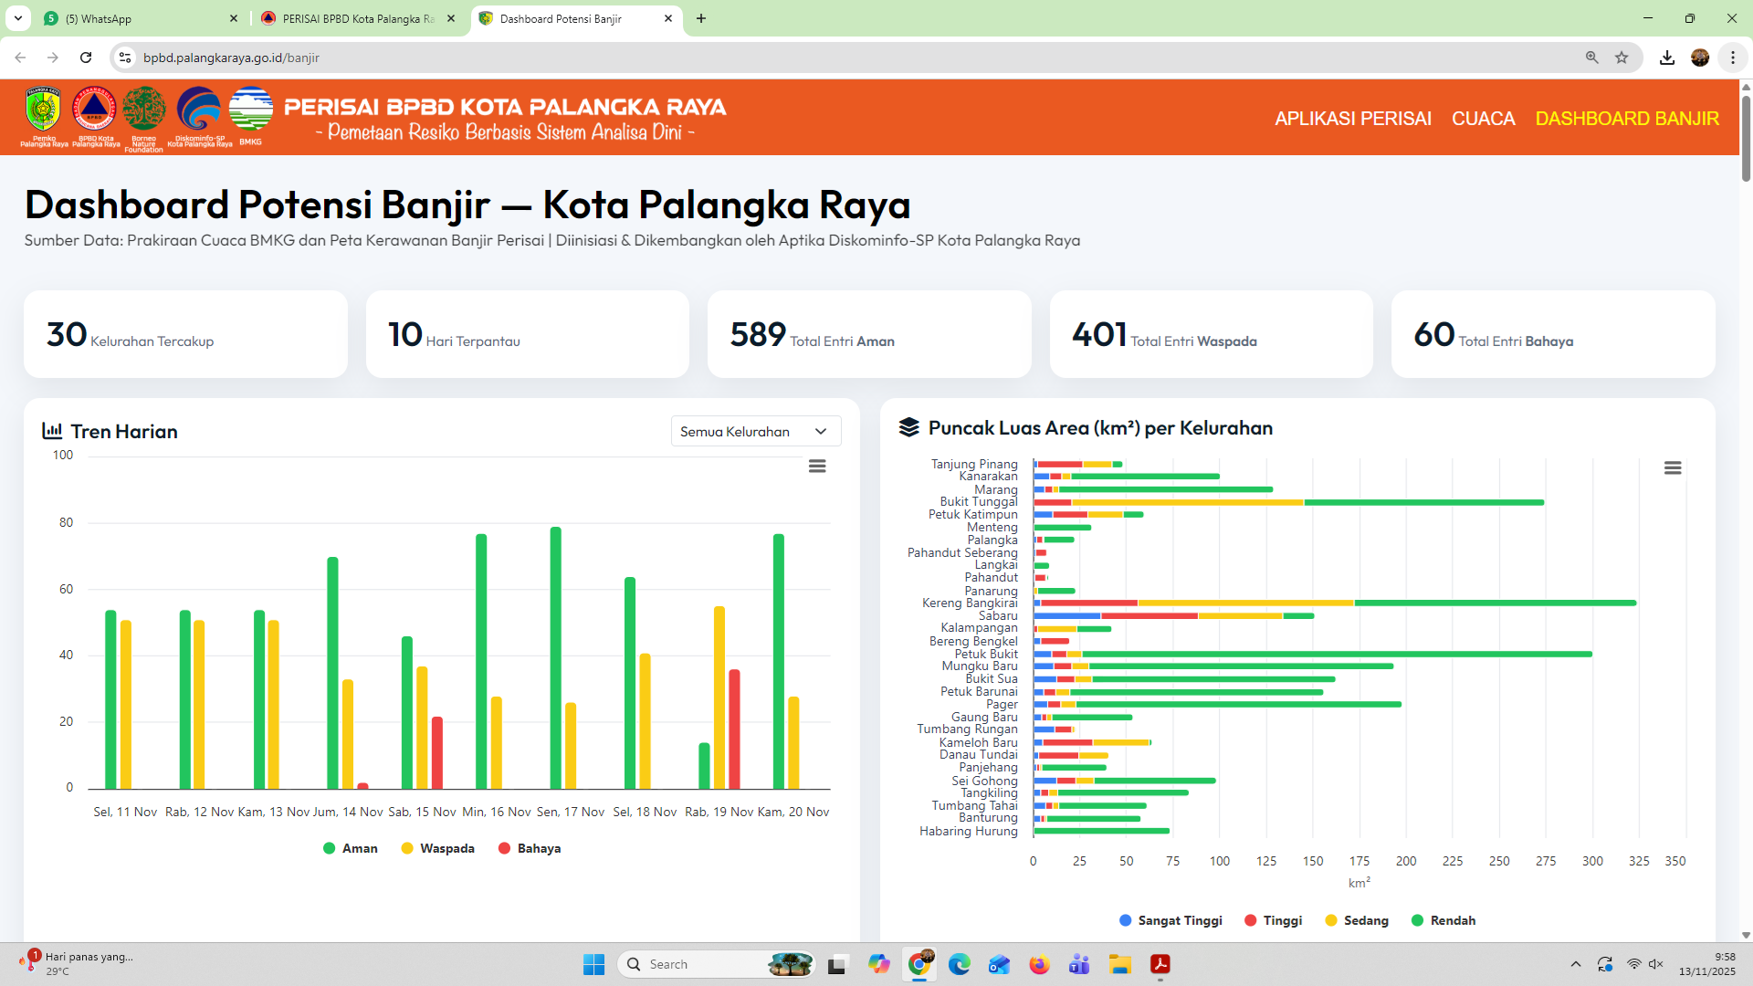
Task: Switch to the PERISAI BPBD Kota Palangka tab
Action: point(357,18)
